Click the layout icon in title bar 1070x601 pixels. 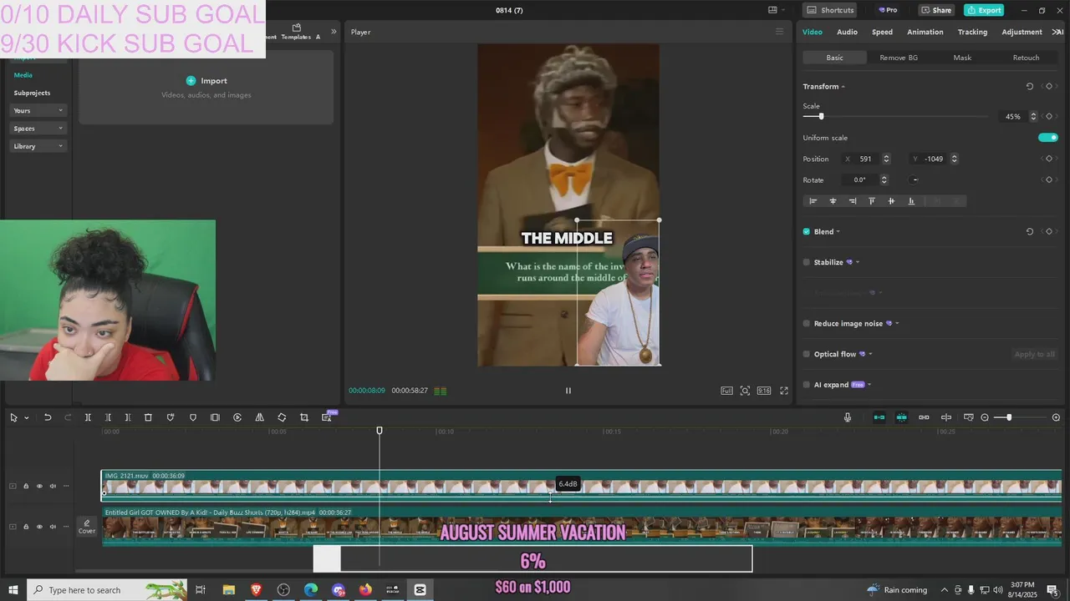(773, 10)
